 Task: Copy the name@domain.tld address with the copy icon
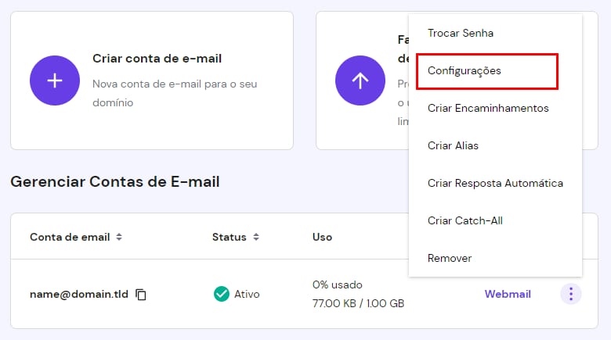point(141,295)
